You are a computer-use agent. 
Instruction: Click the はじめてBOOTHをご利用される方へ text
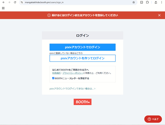tap(70, 70)
